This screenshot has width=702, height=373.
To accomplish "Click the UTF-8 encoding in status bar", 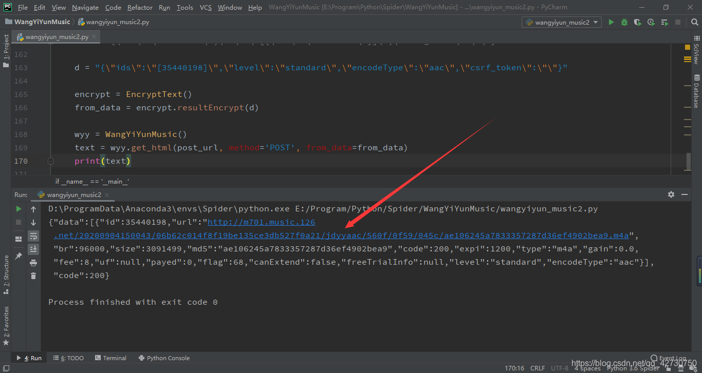I will coord(559,368).
